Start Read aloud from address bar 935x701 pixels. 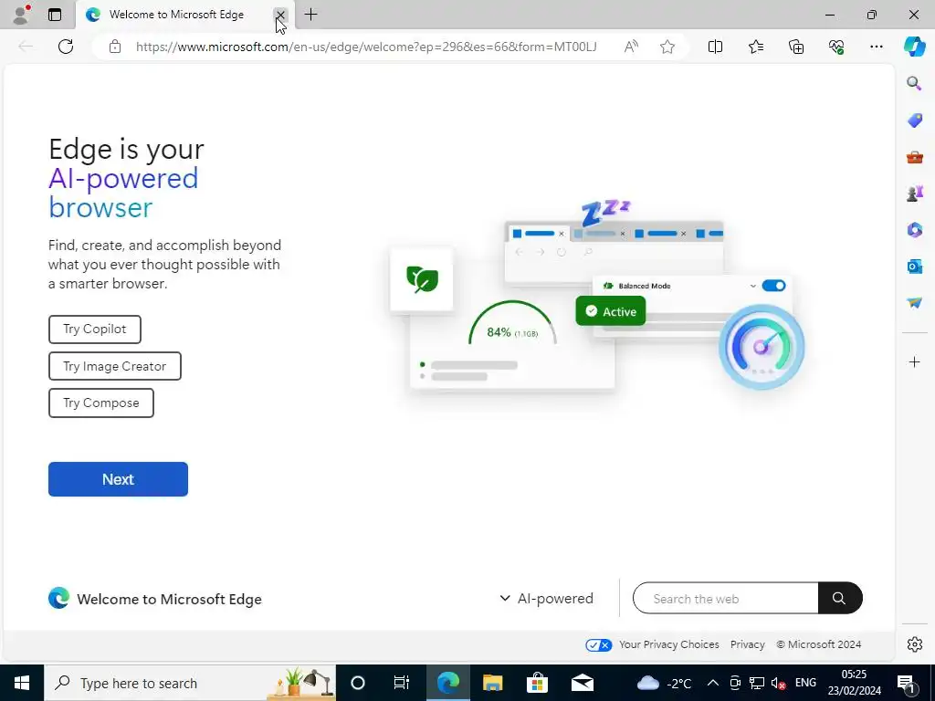point(631,47)
